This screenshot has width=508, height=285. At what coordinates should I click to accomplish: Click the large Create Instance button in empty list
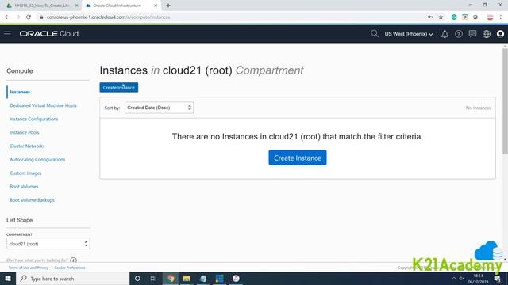(298, 158)
